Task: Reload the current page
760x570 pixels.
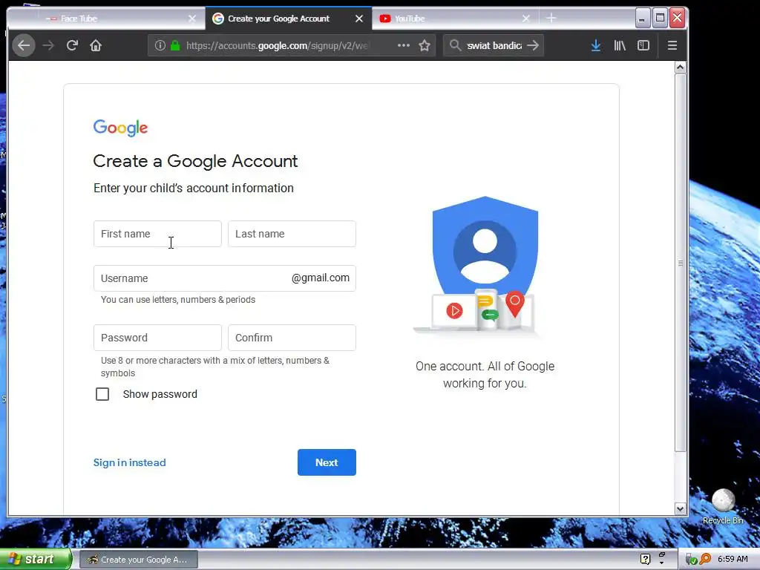Action: (x=72, y=45)
